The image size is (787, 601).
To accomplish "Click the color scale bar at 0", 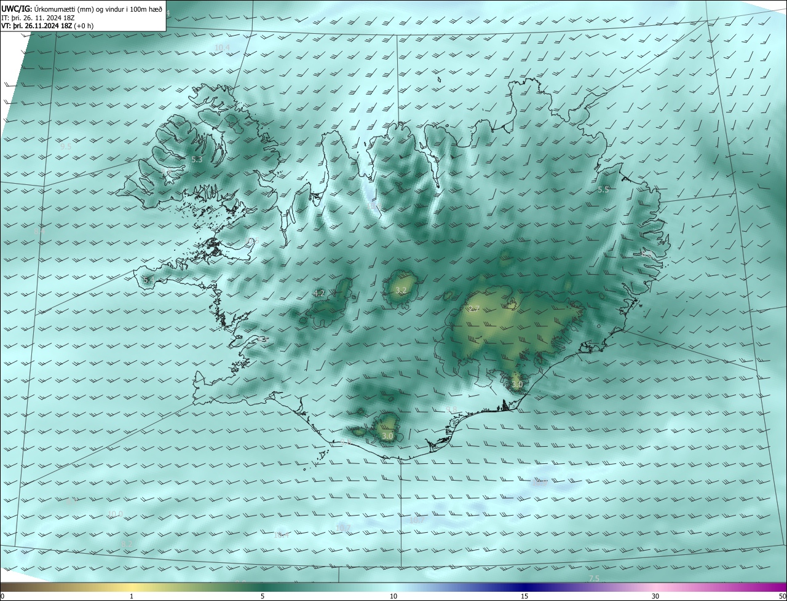I will [2, 596].
